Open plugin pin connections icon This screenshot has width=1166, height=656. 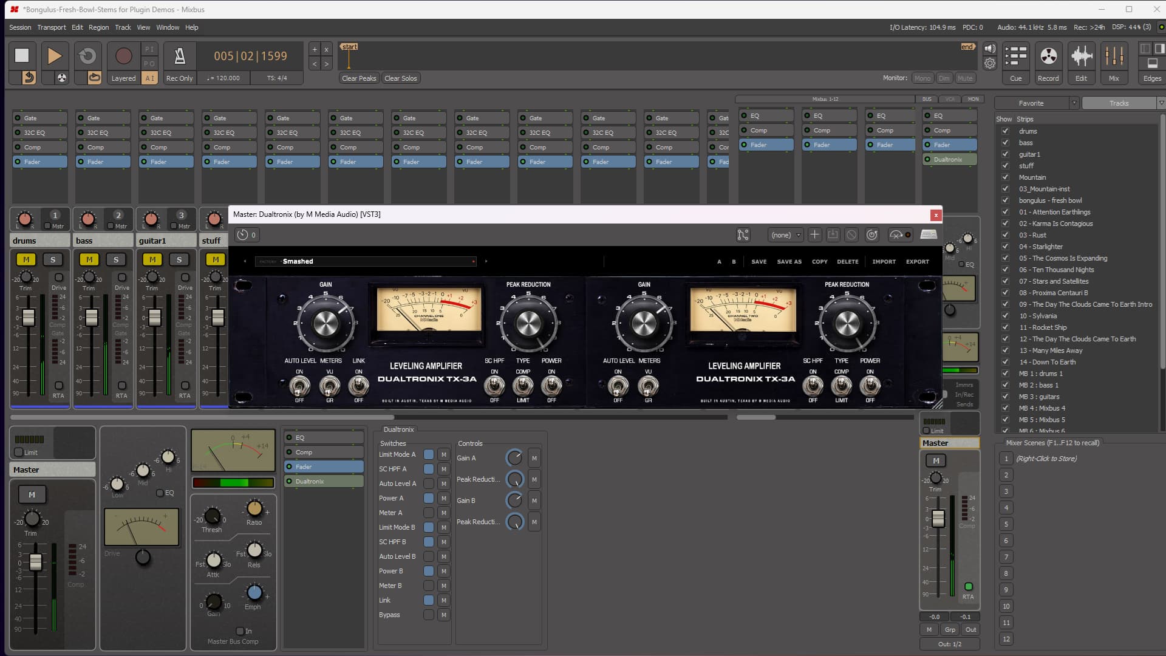click(x=743, y=234)
